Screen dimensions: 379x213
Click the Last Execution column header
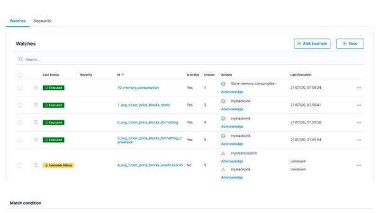(x=301, y=75)
